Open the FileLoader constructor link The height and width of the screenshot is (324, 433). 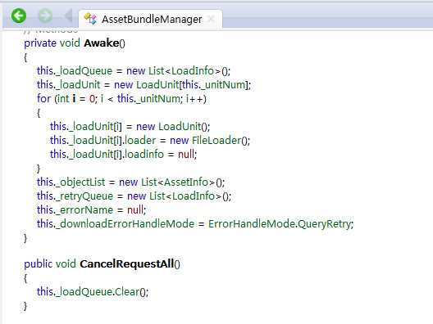(x=216, y=141)
